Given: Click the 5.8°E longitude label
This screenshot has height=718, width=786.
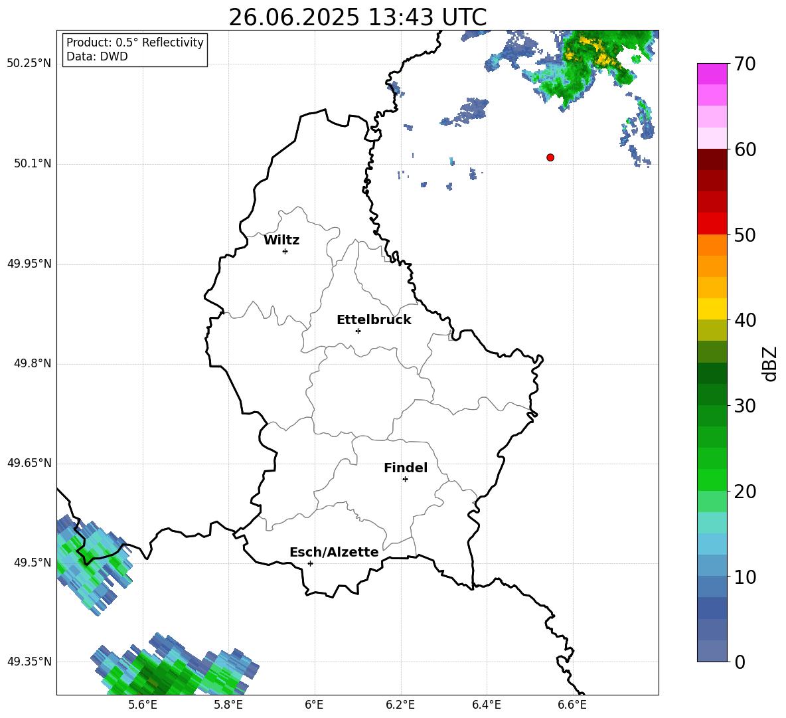Looking at the screenshot, I should (x=228, y=705).
